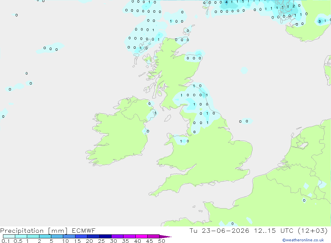Viewport: 331px width, 243px height.
Task: Click the '4' precipitation value on the map
Action: 226,2
